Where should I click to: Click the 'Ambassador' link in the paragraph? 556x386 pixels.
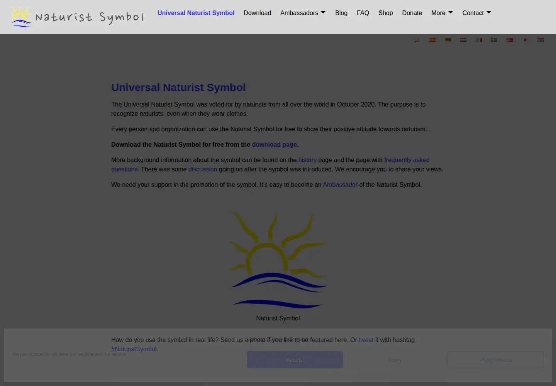point(340,185)
